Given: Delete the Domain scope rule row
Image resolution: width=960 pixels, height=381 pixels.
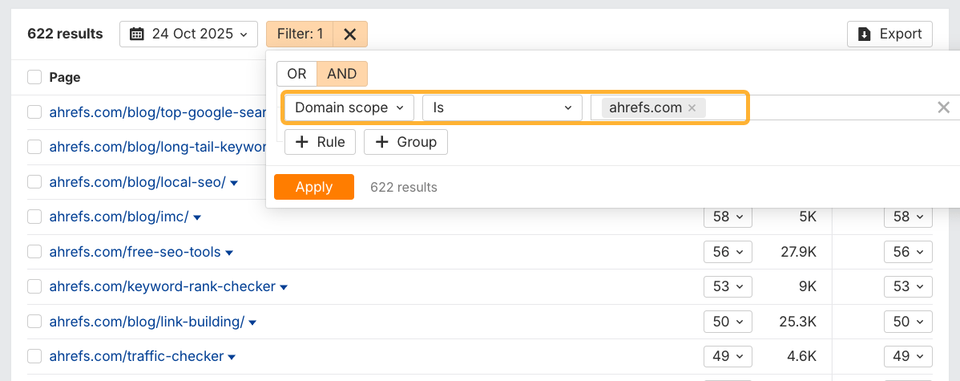Looking at the screenshot, I should [x=943, y=107].
